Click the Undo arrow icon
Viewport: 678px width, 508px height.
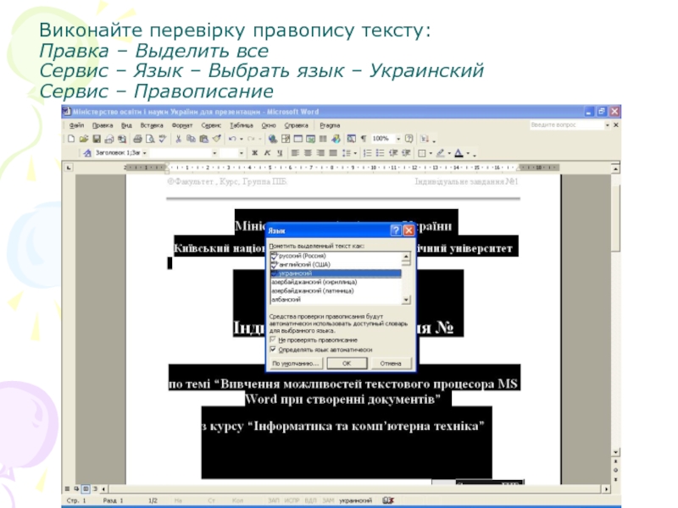coord(231,139)
